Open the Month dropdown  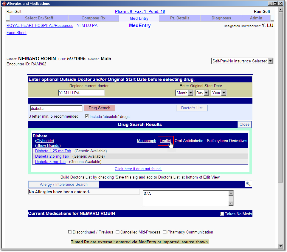(x=184, y=93)
